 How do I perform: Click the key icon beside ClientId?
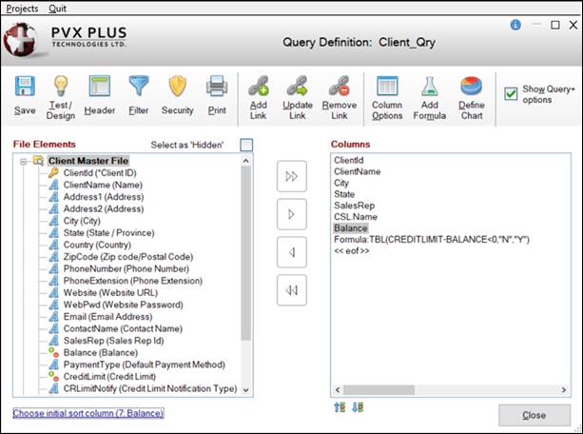tap(53, 172)
